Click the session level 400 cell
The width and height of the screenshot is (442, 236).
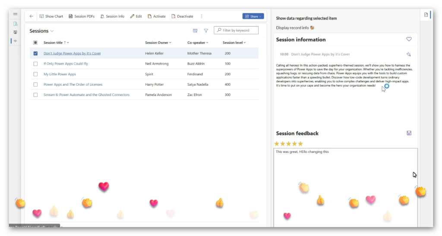[x=227, y=84]
